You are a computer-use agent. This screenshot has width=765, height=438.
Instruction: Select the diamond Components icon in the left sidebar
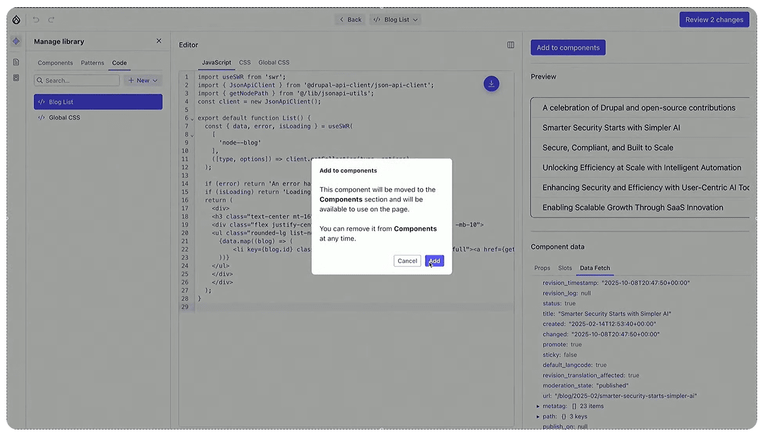(16, 41)
